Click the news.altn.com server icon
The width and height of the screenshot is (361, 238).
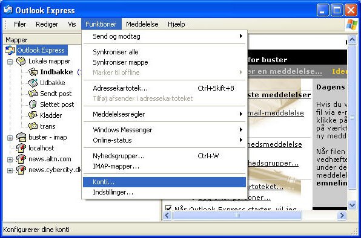click(21, 159)
